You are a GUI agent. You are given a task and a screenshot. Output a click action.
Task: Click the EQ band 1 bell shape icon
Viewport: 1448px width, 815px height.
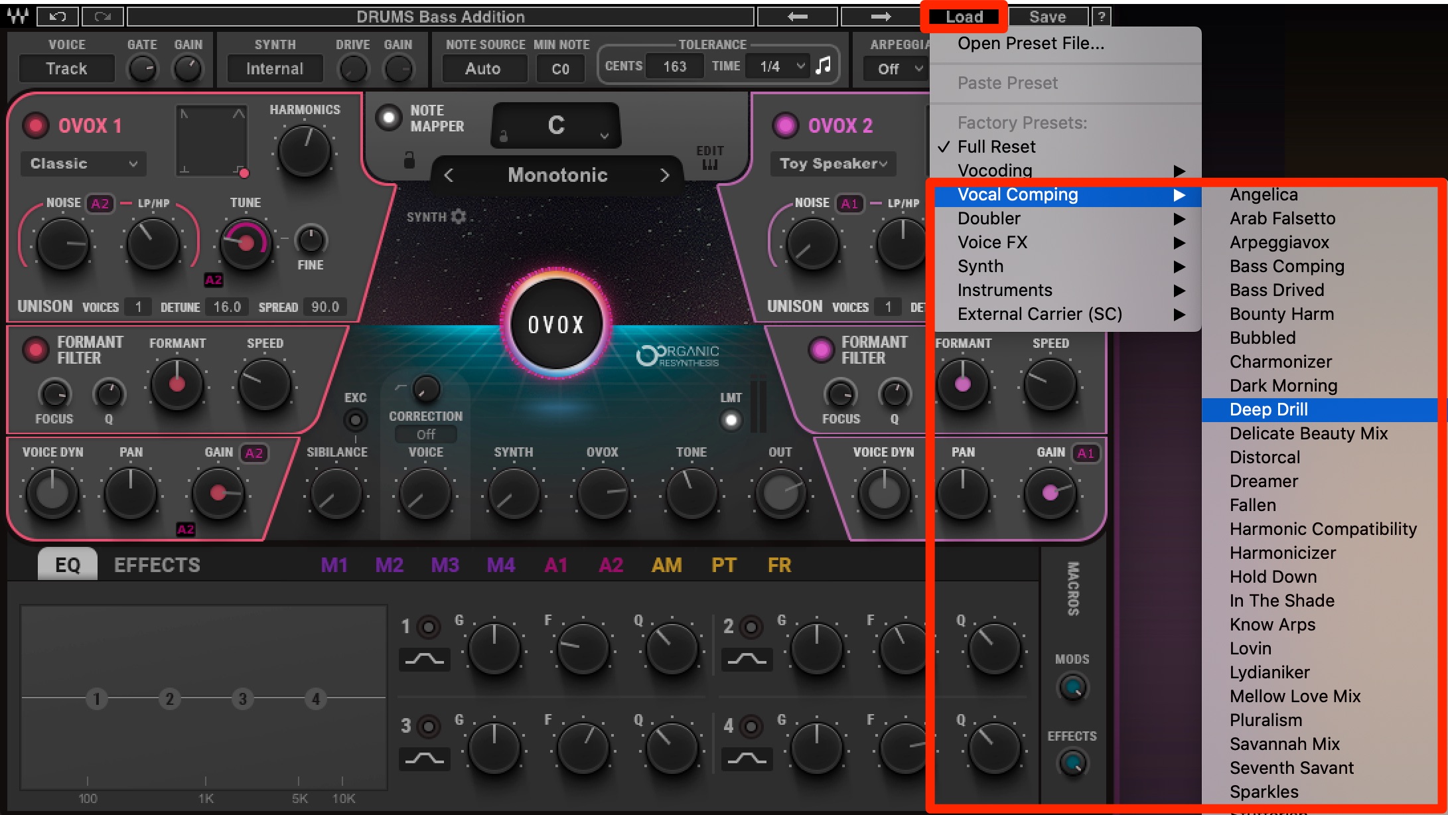click(x=425, y=659)
